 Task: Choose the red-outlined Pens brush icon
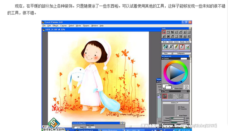(x=182, y=47)
